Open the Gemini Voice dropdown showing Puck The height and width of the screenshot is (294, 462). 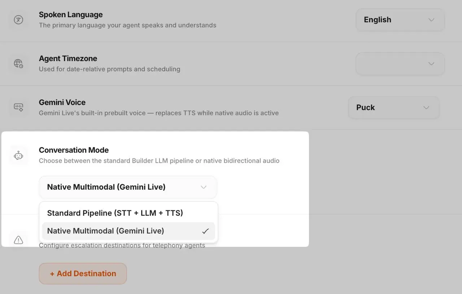point(394,107)
